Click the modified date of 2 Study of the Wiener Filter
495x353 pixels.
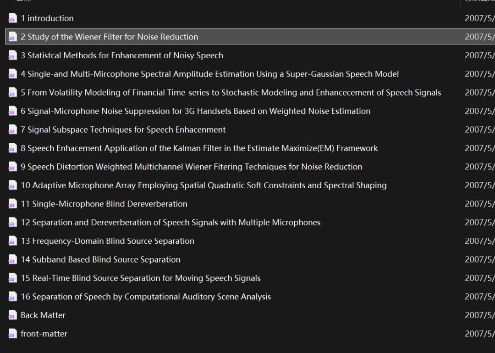pyautogui.click(x=480, y=37)
